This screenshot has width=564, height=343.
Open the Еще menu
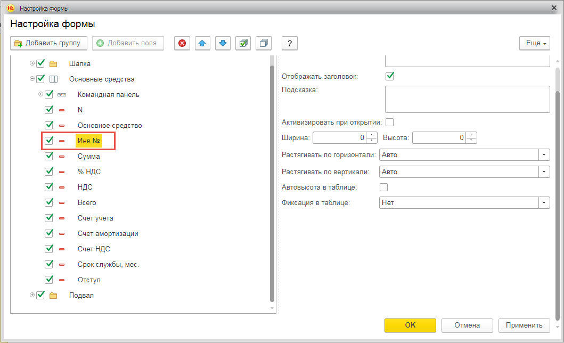(x=536, y=43)
